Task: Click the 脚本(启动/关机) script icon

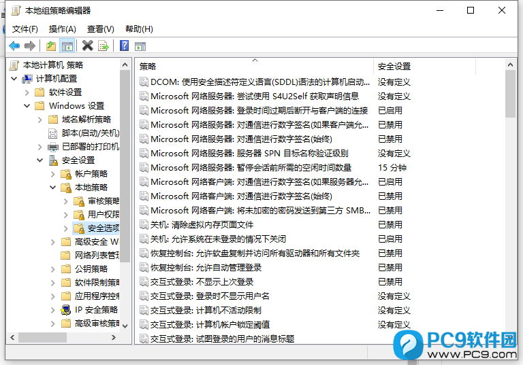Action: click(x=53, y=133)
